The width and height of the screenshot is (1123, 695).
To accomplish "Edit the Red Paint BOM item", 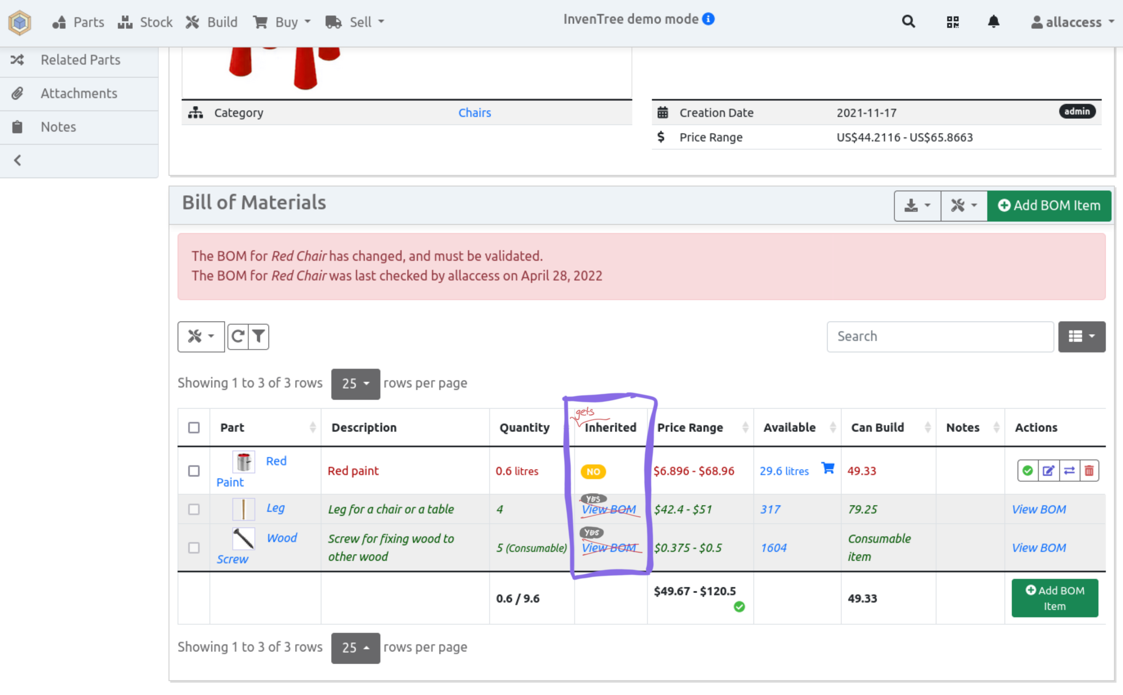I will click(x=1049, y=471).
